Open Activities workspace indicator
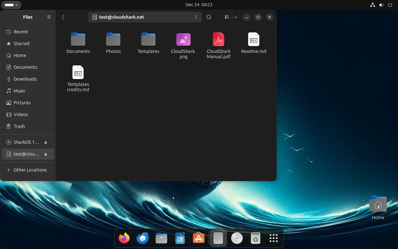Viewport: 398px width, 249px height. pyautogui.click(x=11, y=5)
